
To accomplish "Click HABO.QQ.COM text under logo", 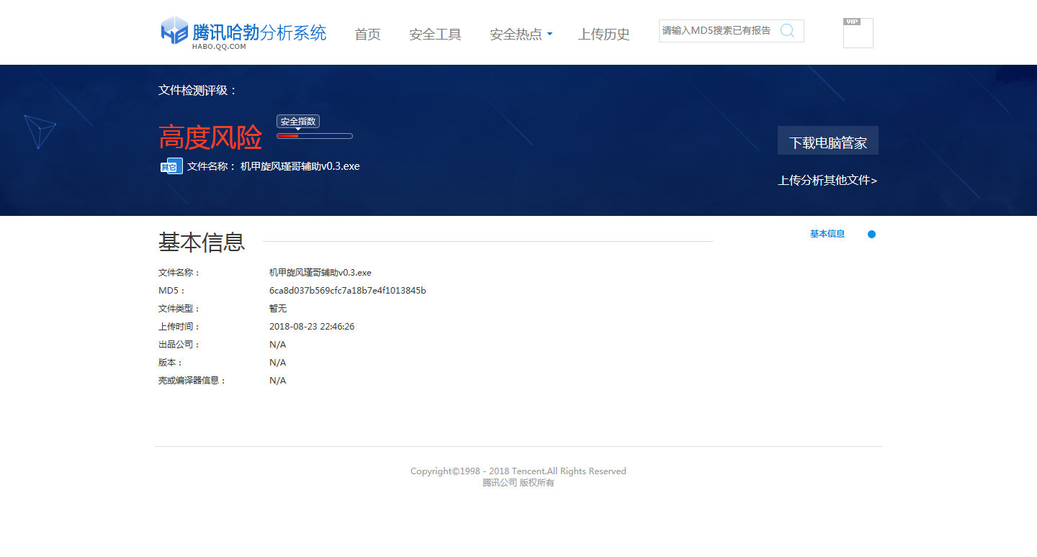I will point(219,47).
